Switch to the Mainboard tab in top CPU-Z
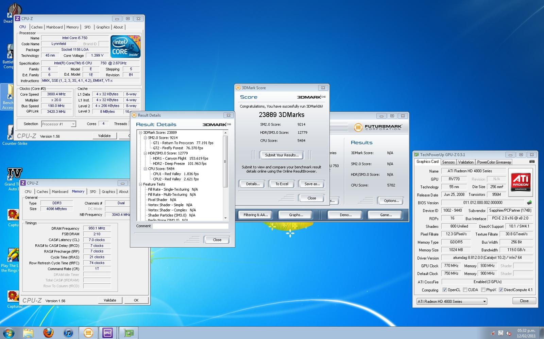 [x=54, y=27]
